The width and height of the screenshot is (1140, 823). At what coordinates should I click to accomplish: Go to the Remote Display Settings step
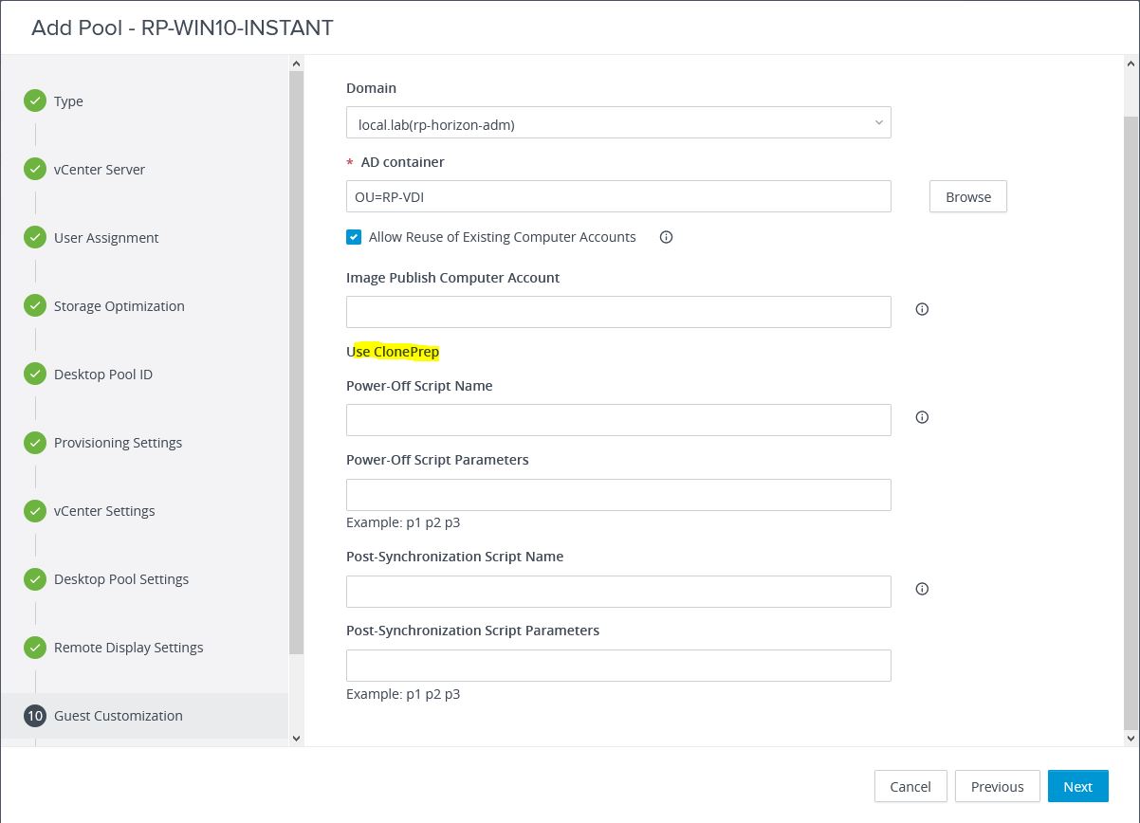(129, 648)
